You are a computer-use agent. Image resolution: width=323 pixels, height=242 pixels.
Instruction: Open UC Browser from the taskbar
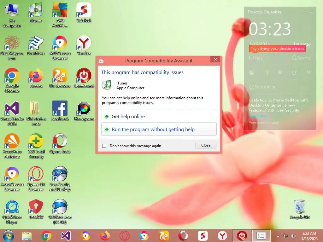click(164, 236)
